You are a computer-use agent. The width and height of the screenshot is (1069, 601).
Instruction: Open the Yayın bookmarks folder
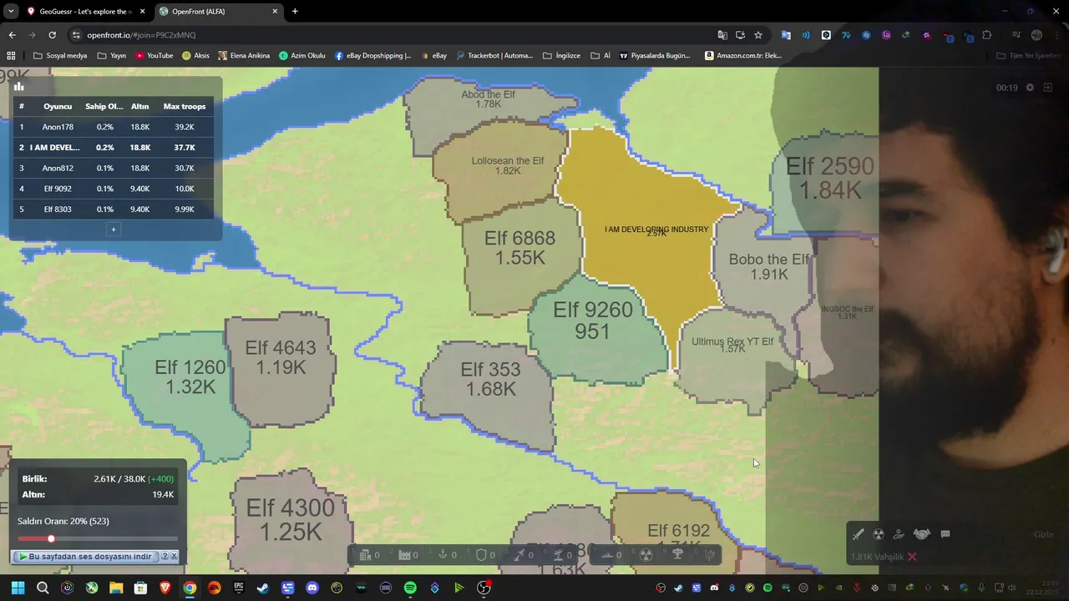click(x=112, y=56)
